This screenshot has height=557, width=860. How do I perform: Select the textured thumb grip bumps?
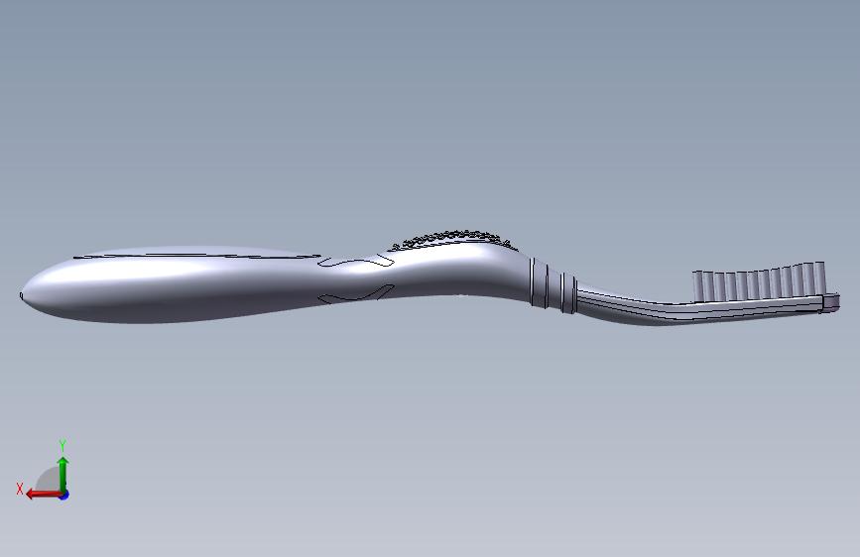(x=452, y=240)
